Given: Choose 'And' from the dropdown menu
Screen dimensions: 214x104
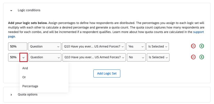Looking at the screenshot, I should pyautogui.click(x=25, y=68).
